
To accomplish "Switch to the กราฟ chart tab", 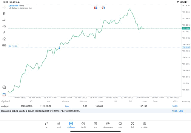I will coord(58,125).
